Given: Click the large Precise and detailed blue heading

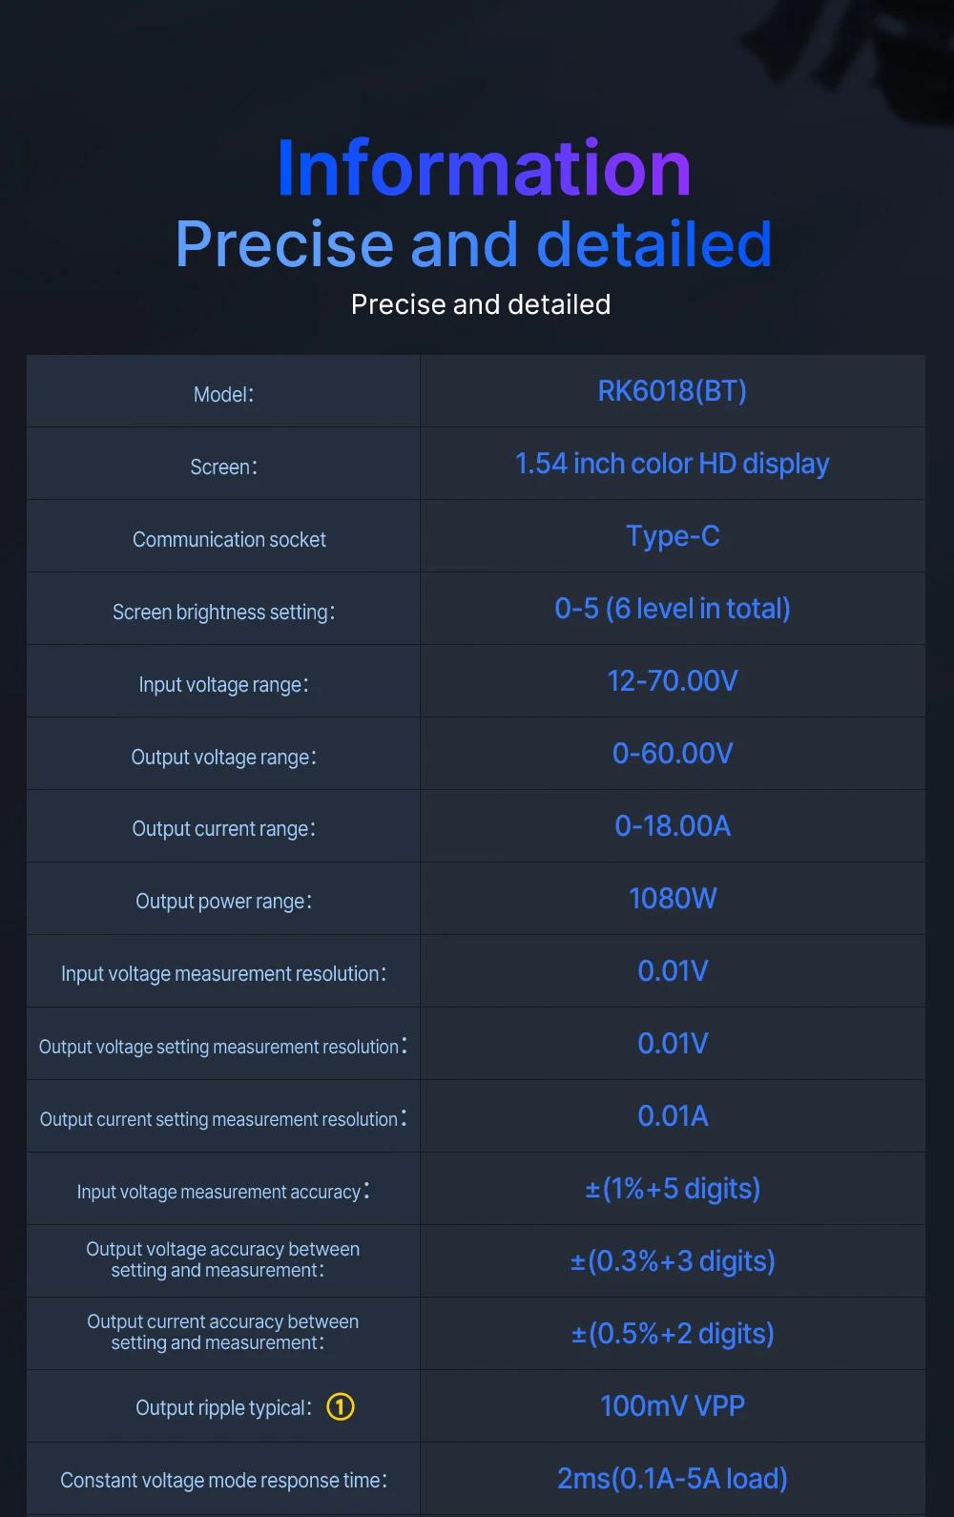Looking at the screenshot, I should [474, 244].
